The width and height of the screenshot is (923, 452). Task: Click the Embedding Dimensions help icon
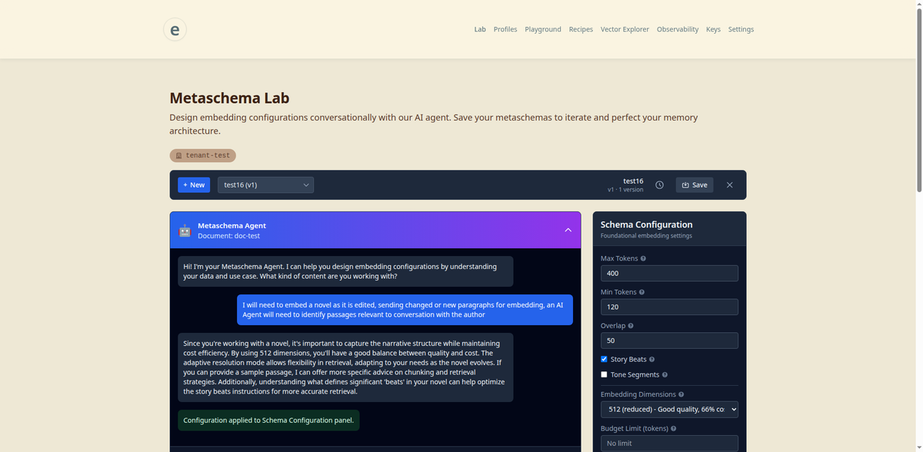click(x=681, y=394)
